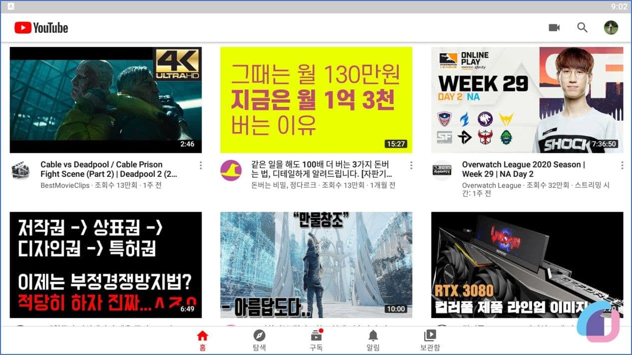Play Cable vs Deadpool 4K thumbnail
This screenshot has height=355, width=632.
pyautogui.click(x=106, y=100)
